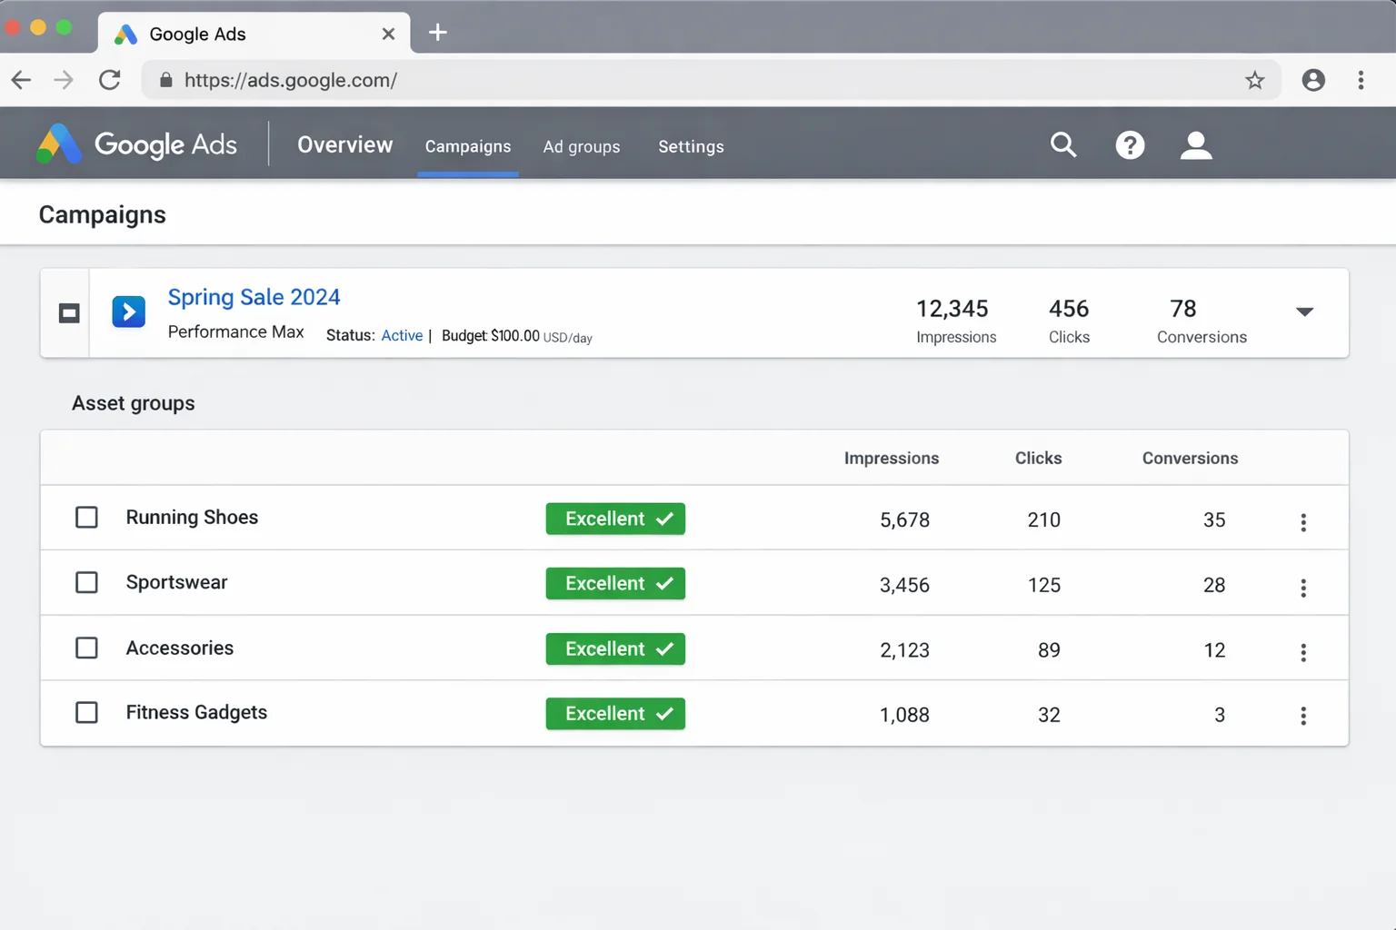This screenshot has width=1396, height=930.
Task: Collapse the Spring Sale 2024 campaign card toggle
Action: (69, 313)
